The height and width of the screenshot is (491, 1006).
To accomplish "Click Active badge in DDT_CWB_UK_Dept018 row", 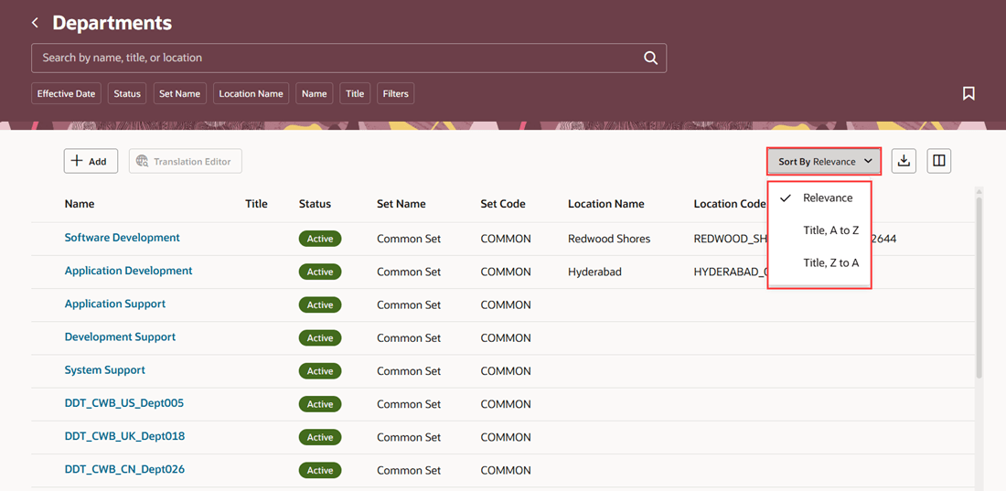I will pos(320,437).
